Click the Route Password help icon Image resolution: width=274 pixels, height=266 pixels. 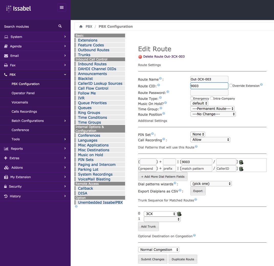168,92
